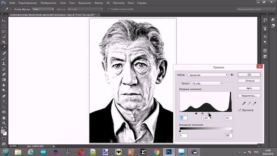
Task: Toggle the show sampling ring checkbox
Action: pyautogui.click(x=109, y=9)
